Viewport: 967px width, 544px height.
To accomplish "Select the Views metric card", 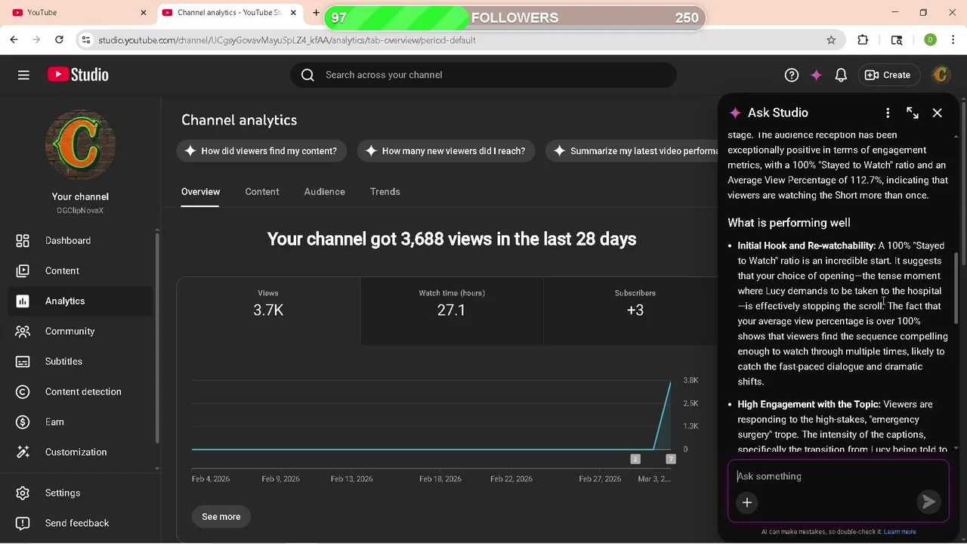I will tap(268, 311).
